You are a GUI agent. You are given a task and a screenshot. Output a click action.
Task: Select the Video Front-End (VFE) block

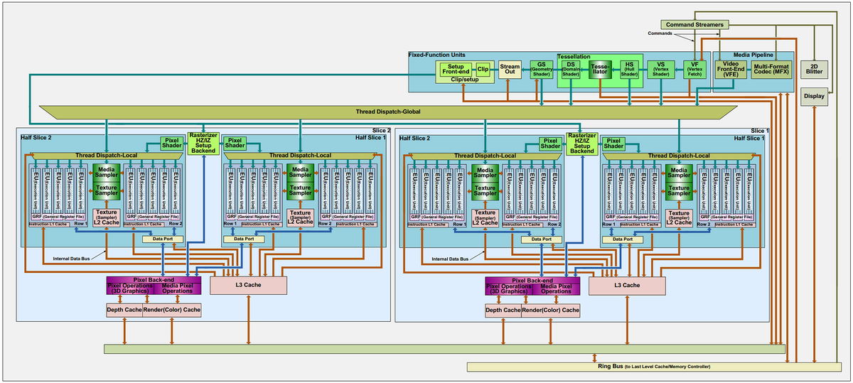tap(731, 69)
